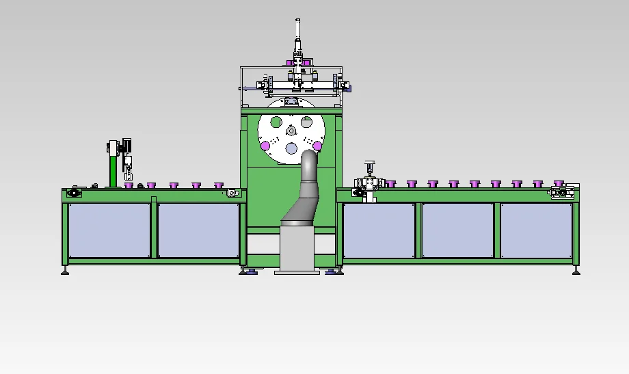Pick the leftmost purple cup on left conveyor
This screenshot has width=629, height=374.
click(x=129, y=185)
